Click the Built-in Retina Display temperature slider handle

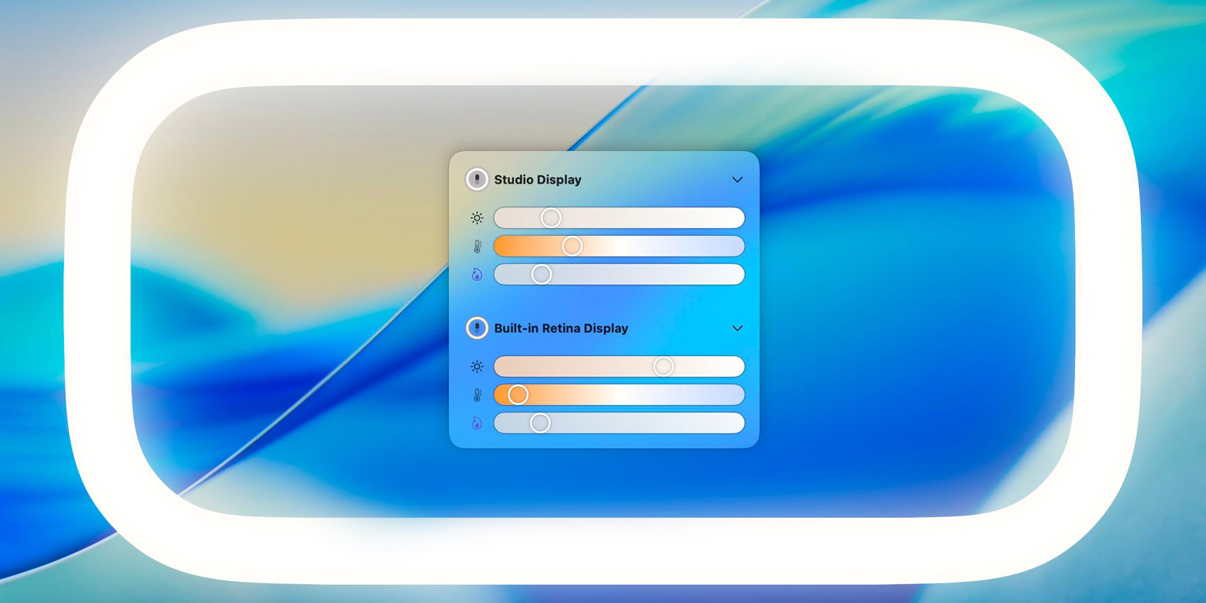[517, 395]
